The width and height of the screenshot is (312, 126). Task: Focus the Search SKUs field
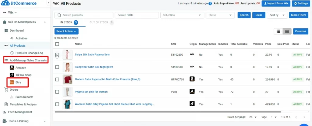point(137,15)
